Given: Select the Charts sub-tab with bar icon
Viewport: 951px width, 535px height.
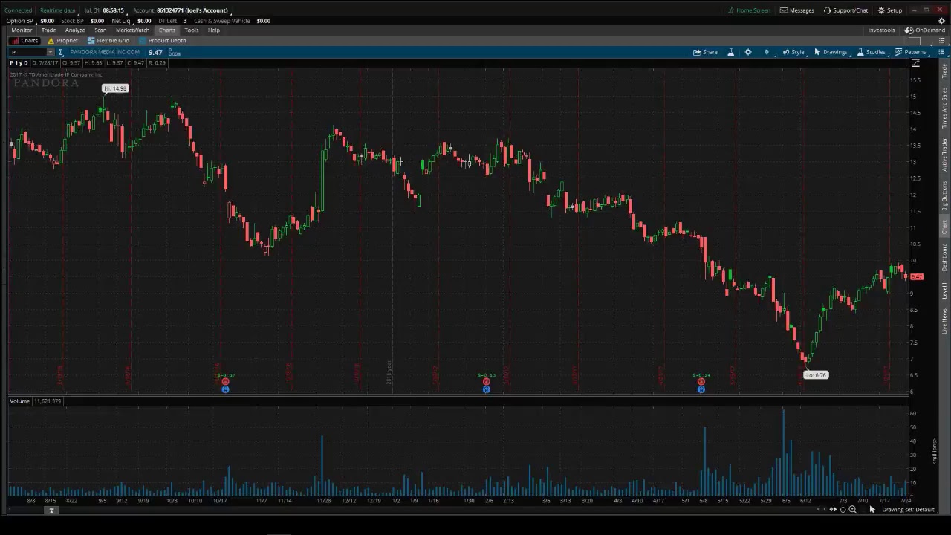Looking at the screenshot, I should (25, 41).
